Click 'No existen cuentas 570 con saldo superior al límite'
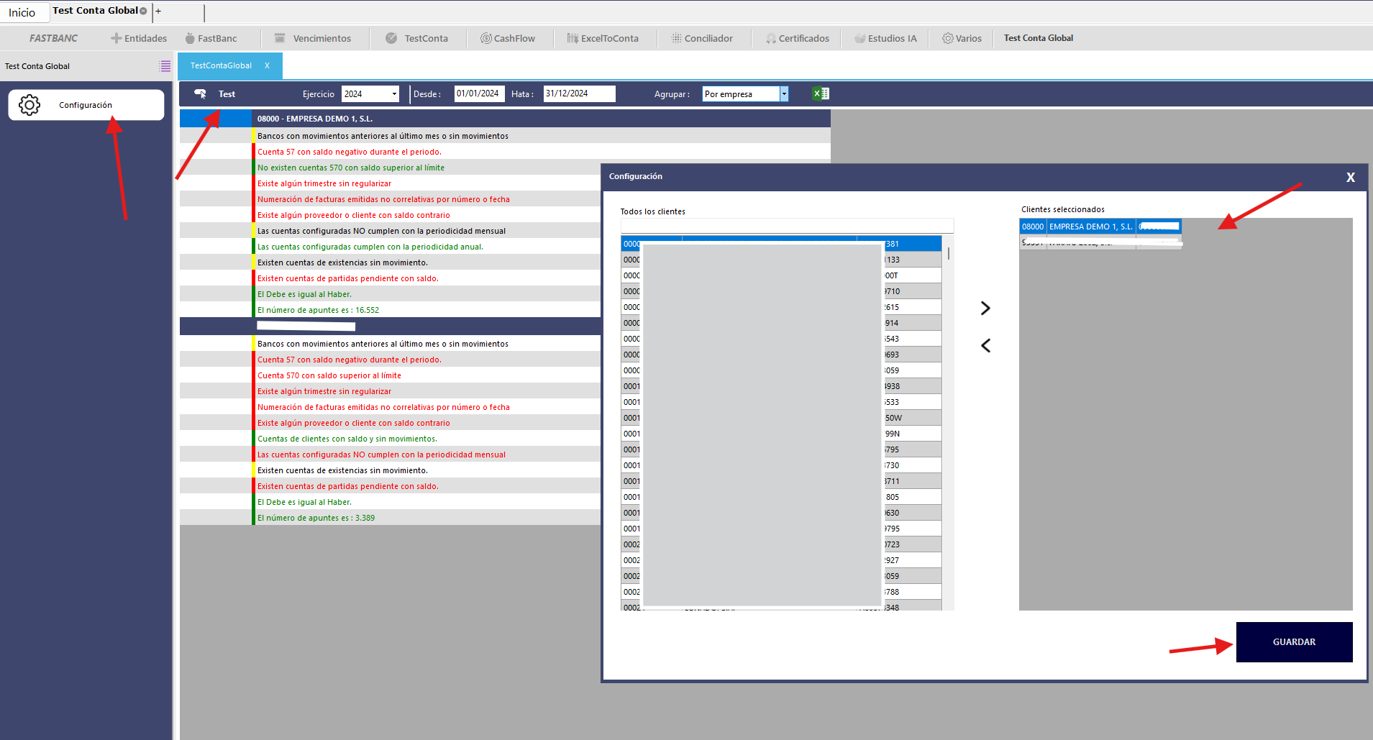Screen dimensions: 1373x740 351,168
